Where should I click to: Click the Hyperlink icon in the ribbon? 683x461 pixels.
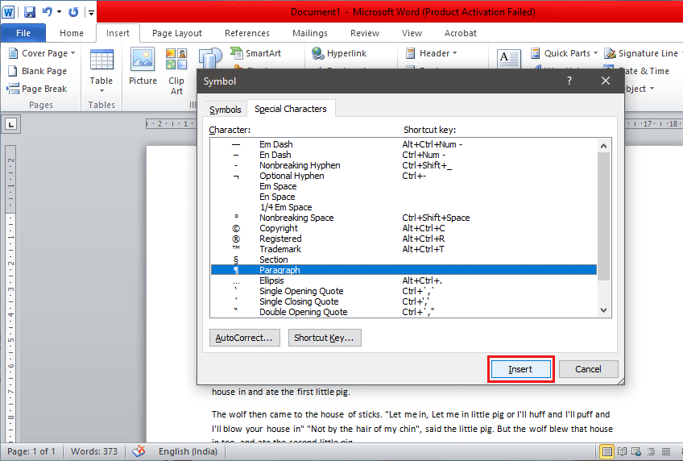pos(339,53)
